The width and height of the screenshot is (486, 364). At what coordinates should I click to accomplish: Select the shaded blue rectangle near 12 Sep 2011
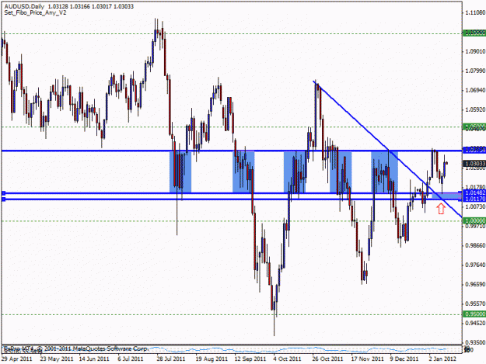[243, 172]
